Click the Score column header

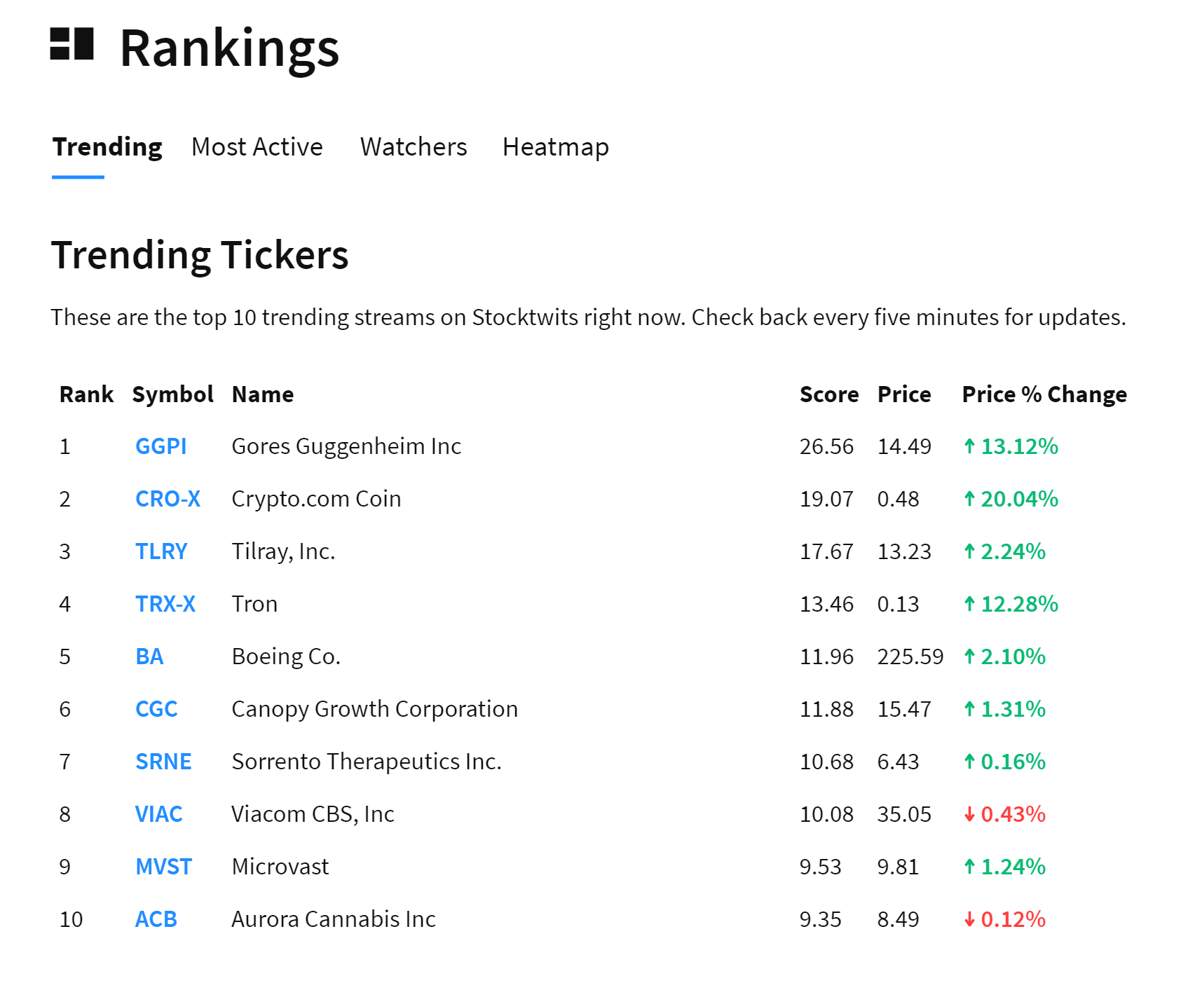pos(828,394)
